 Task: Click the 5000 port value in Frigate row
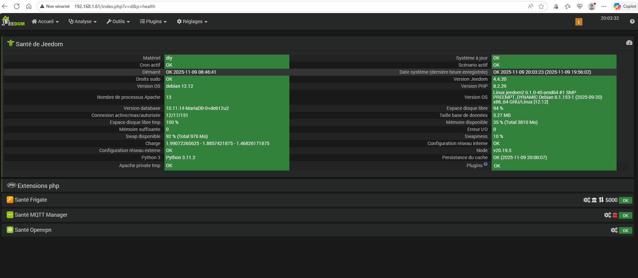pyautogui.click(x=611, y=200)
